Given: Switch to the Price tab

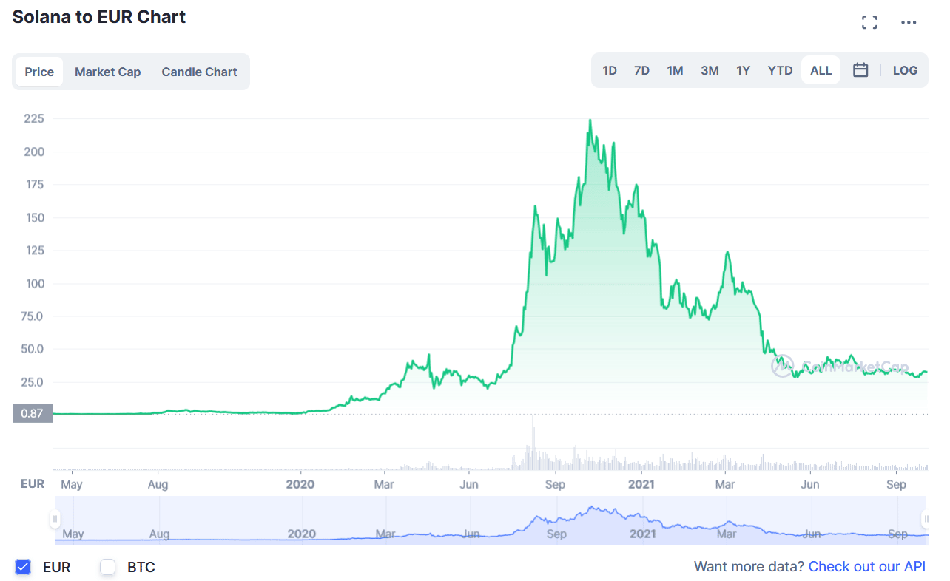Looking at the screenshot, I should tap(39, 72).
